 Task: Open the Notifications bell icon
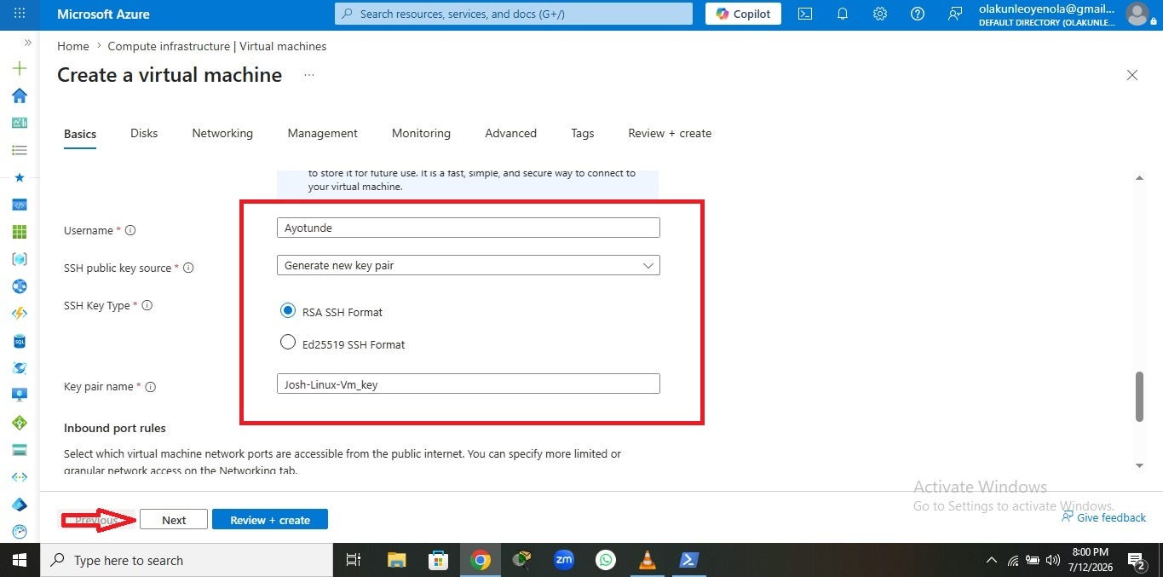click(x=843, y=14)
